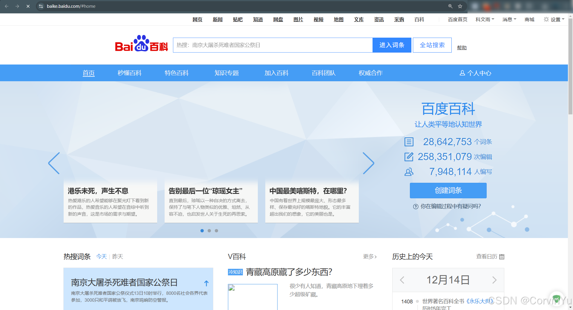This screenshot has height=310, width=573.
Task: Click the 个人中心 user icon
Action: coord(462,73)
